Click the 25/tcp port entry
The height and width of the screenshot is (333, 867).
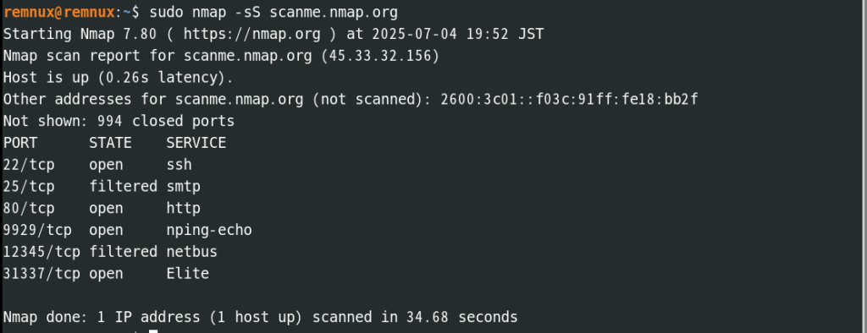pos(29,187)
